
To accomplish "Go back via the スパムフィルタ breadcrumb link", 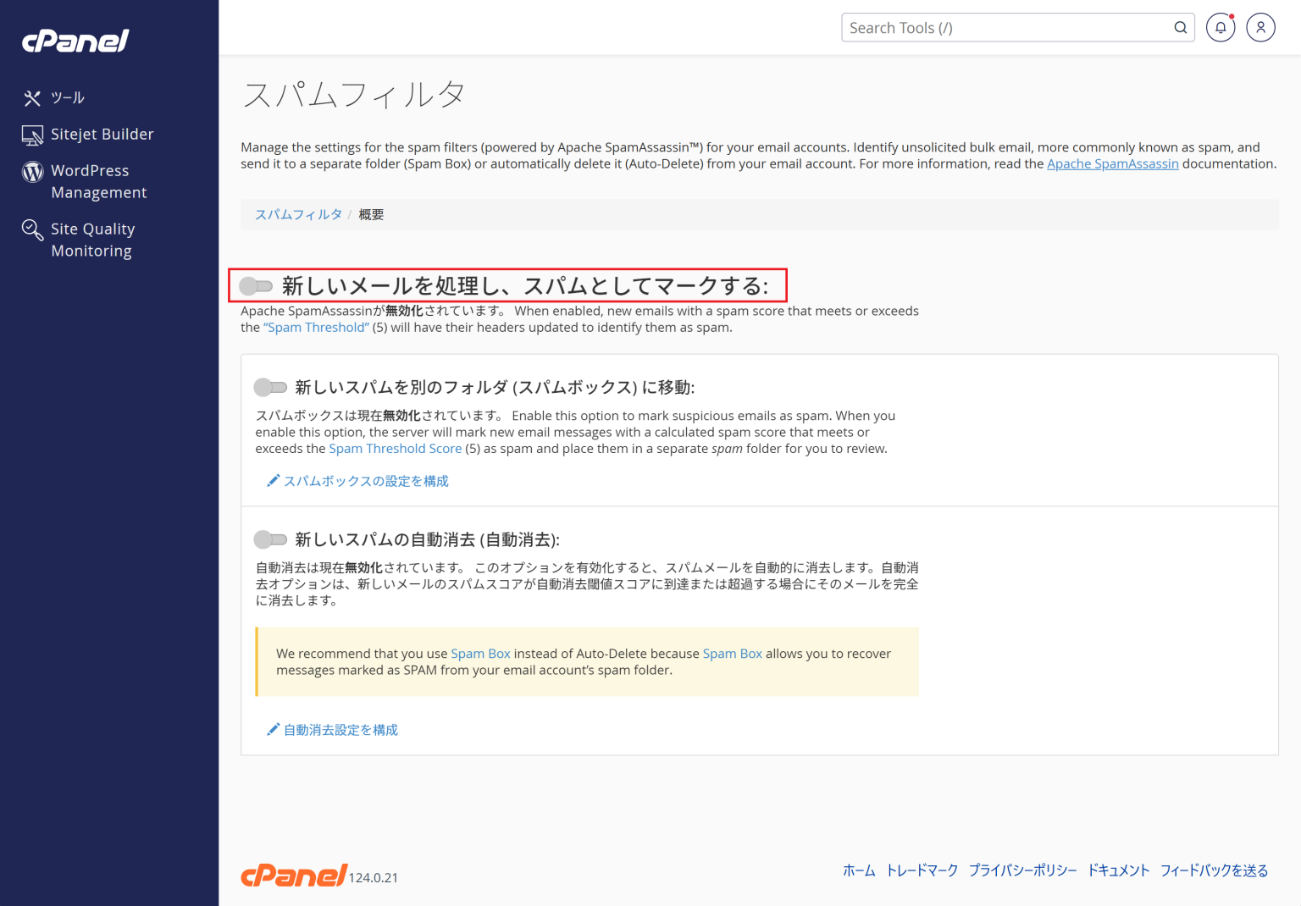I will click(297, 214).
